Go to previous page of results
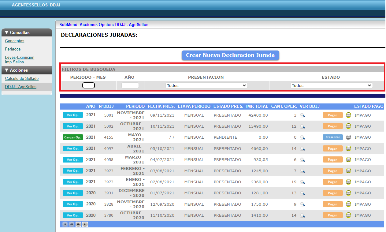386x232 pixels. coord(72,224)
